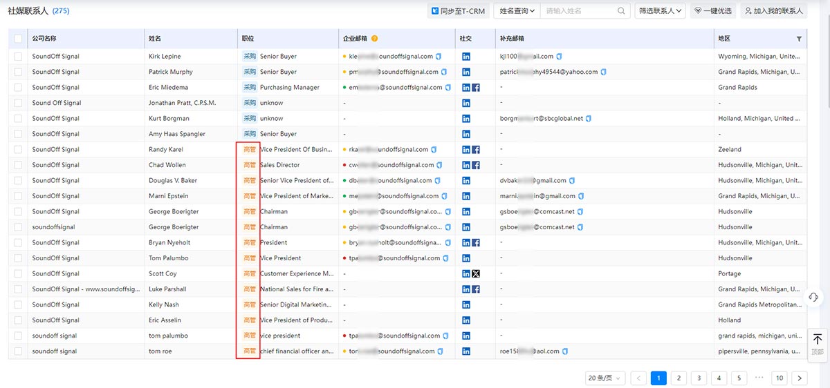830x388 pixels.
Task: Go to page 2
Action: pyautogui.click(x=679, y=378)
